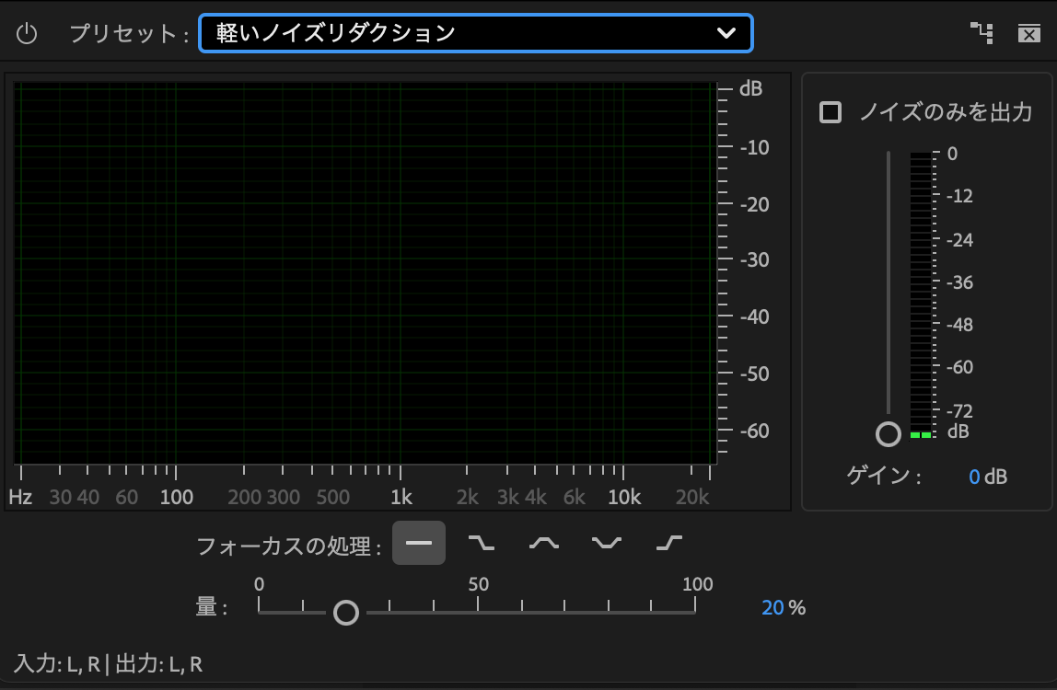Click the 20 % amount value field
Screen dimensions: 1057x690
(772, 607)
